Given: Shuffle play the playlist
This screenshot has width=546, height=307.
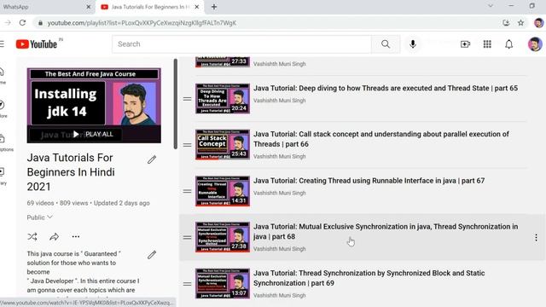Looking at the screenshot, I should [32, 237].
